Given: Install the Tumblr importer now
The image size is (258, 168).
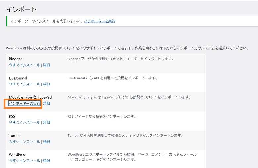Looking at the screenshot, I should pos(24,142).
